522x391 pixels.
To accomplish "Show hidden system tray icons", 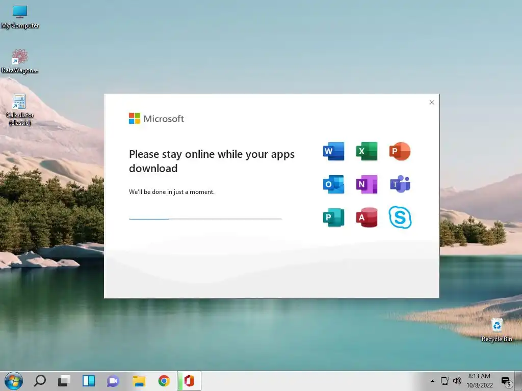I will click(x=432, y=381).
